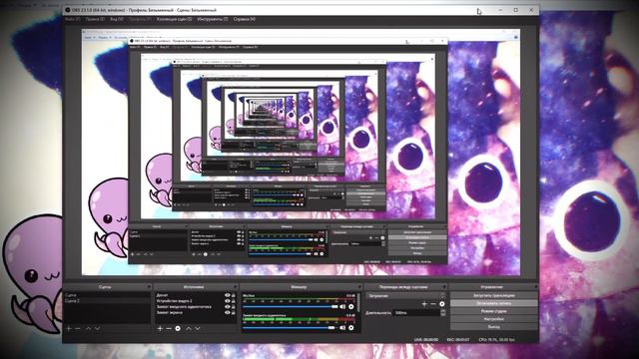Click Режим студии button
Screen dimensions: 639x359
click(x=494, y=311)
